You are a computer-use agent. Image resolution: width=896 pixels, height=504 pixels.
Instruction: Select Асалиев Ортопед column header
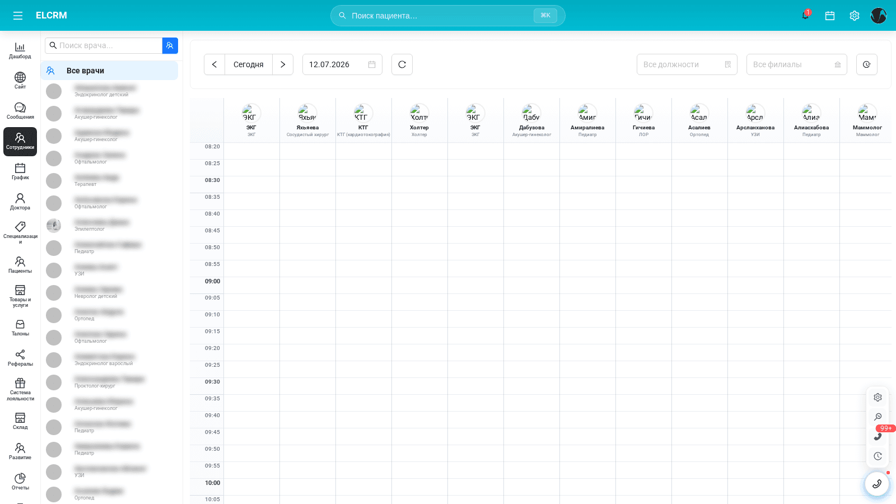coord(699,120)
